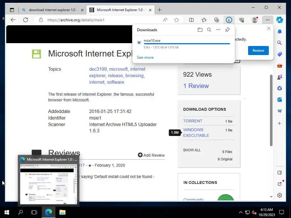Open the browsing topic link
Image resolution: width=291 pixels, height=218 pixels.
point(134,76)
